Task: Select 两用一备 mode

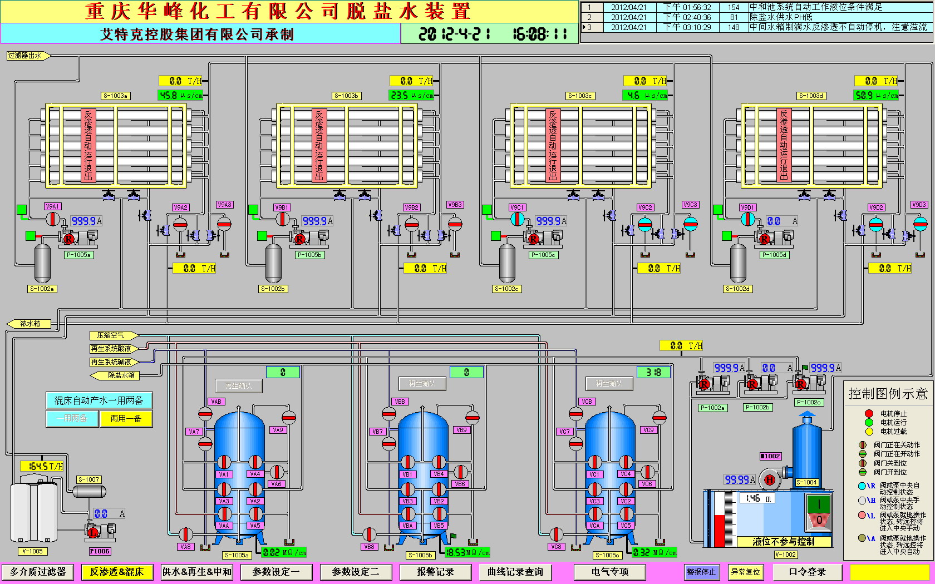Action: click(126, 418)
